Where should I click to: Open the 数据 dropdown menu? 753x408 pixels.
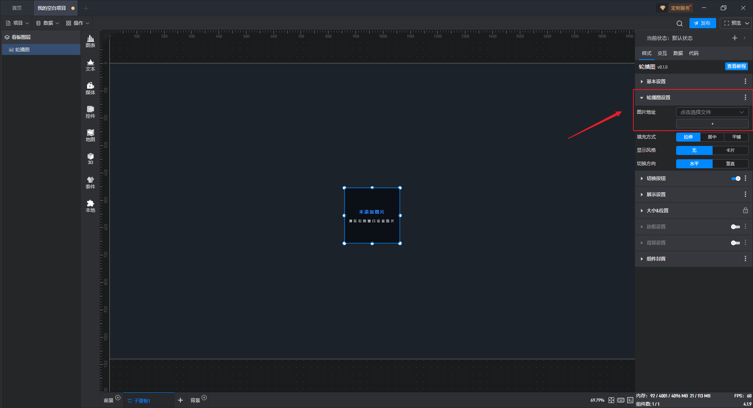(47, 23)
